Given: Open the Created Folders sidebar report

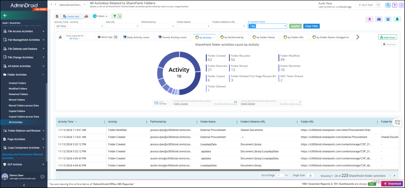Looking at the screenshot, I should click(17, 83).
